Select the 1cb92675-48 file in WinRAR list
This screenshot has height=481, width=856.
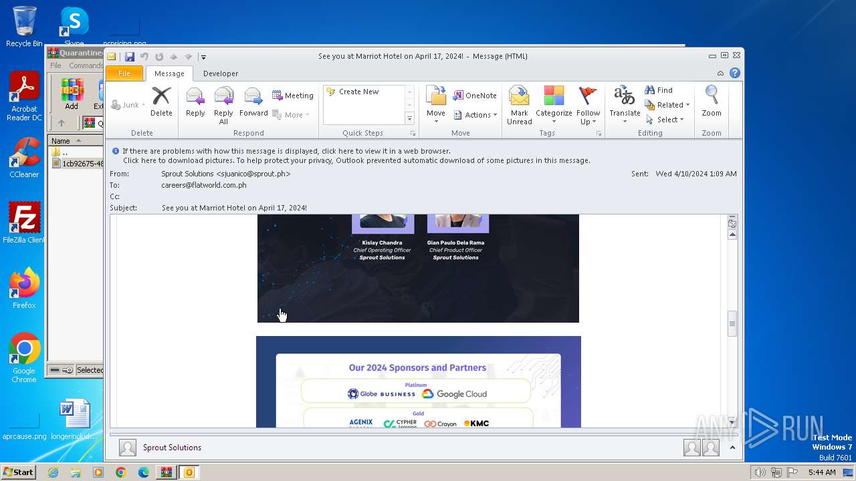(x=78, y=164)
